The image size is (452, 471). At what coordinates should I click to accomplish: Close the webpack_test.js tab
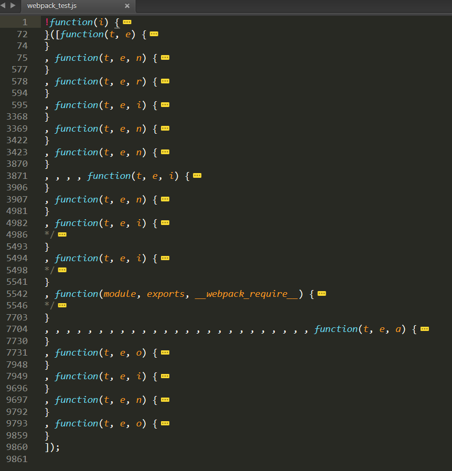127,6
